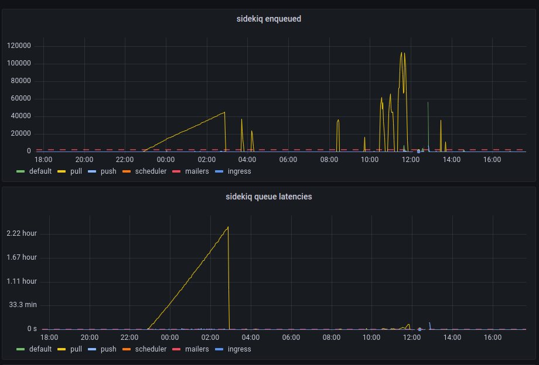
Task: Click default green swatch in latencies legend
Action: click(x=21, y=349)
